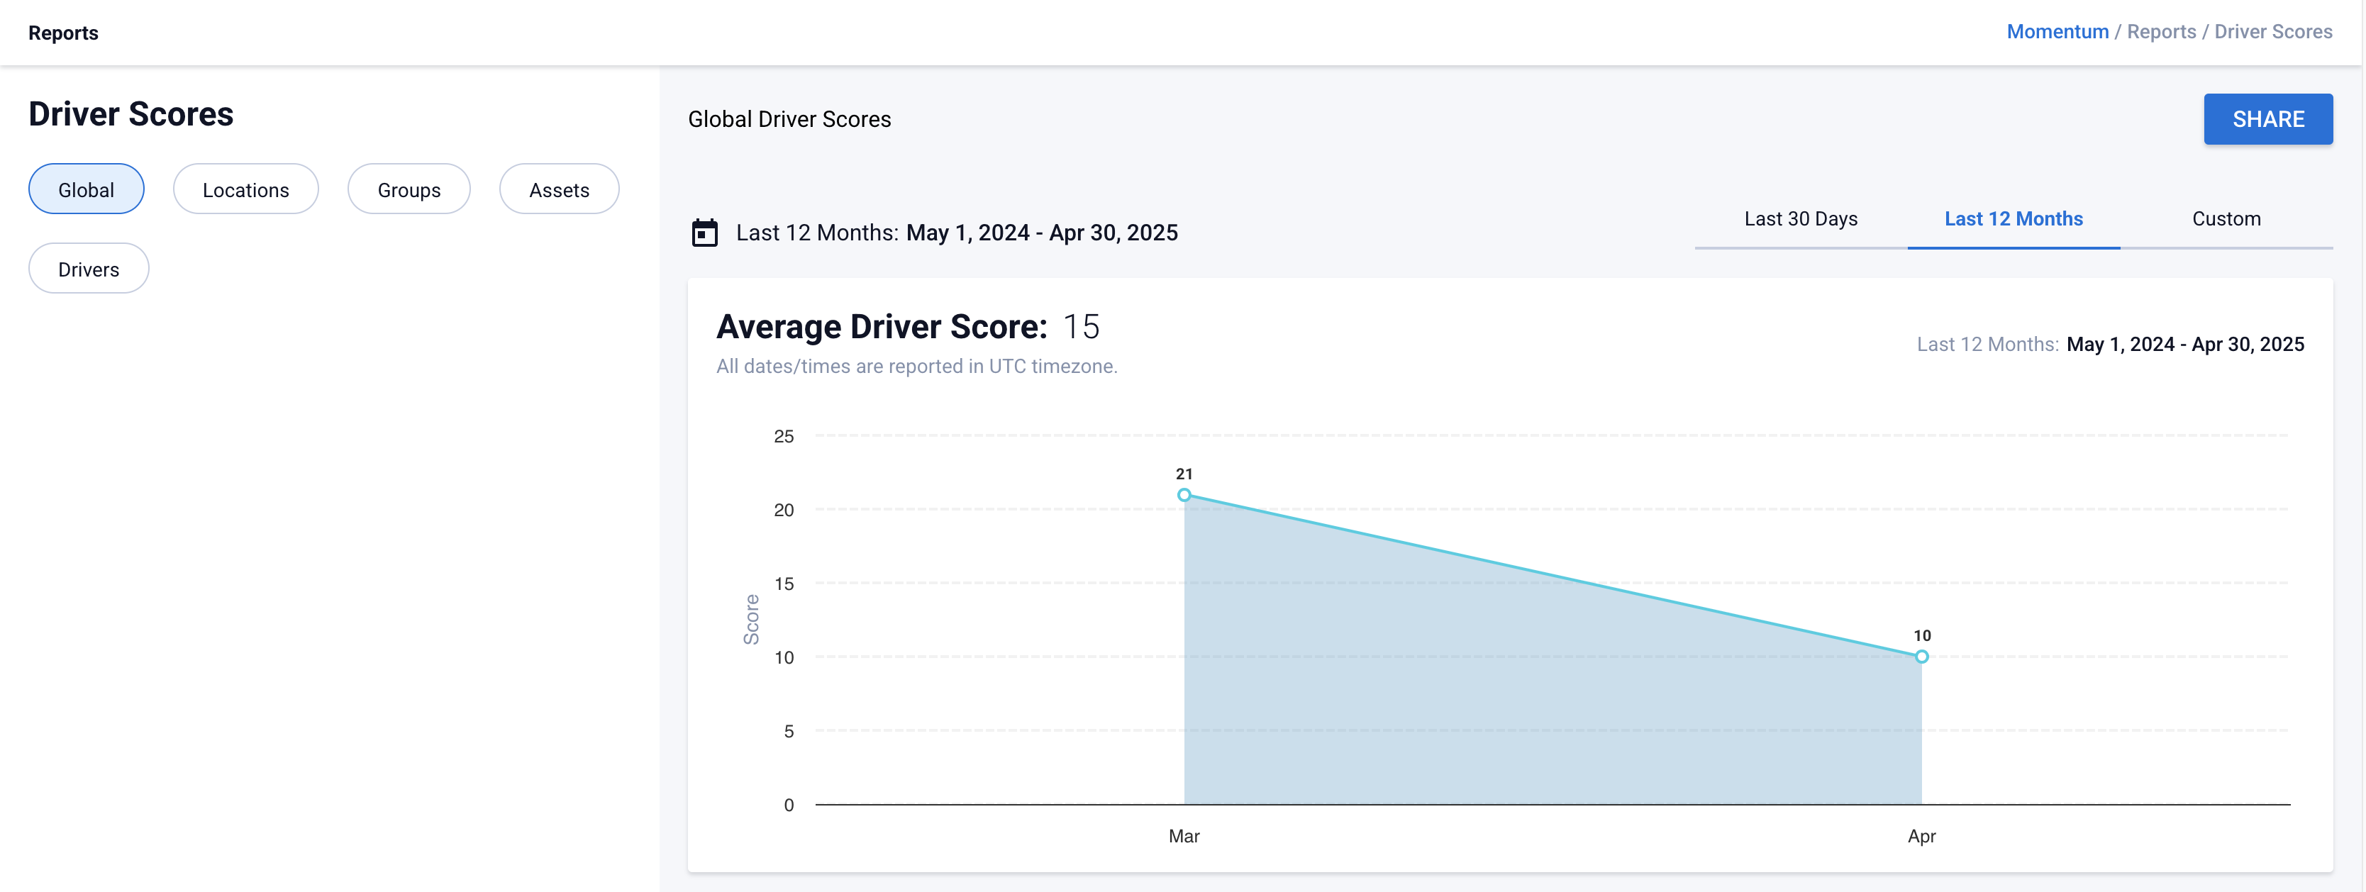Choose the Drivers filter chip
The height and width of the screenshot is (892, 2366).
[x=88, y=268]
